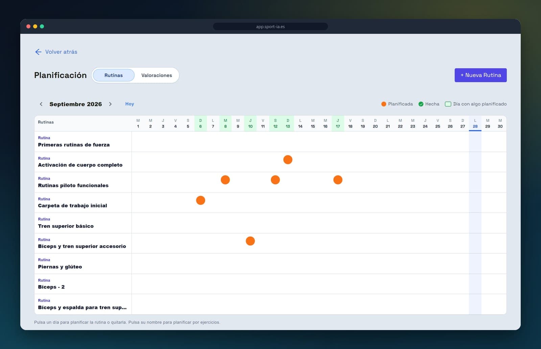Open routine Bíceps - 2

pyautogui.click(x=51, y=287)
